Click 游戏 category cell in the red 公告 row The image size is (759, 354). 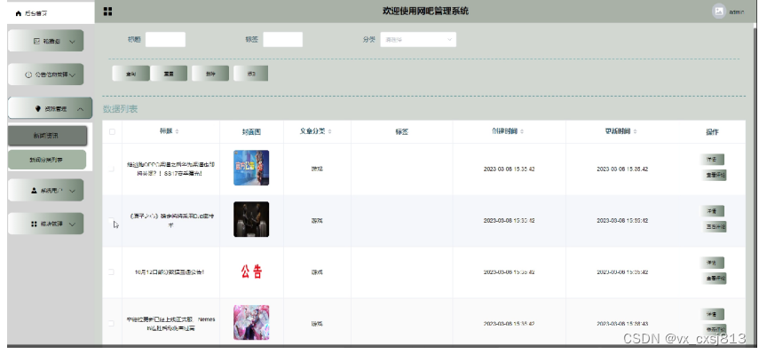point(317,272)
